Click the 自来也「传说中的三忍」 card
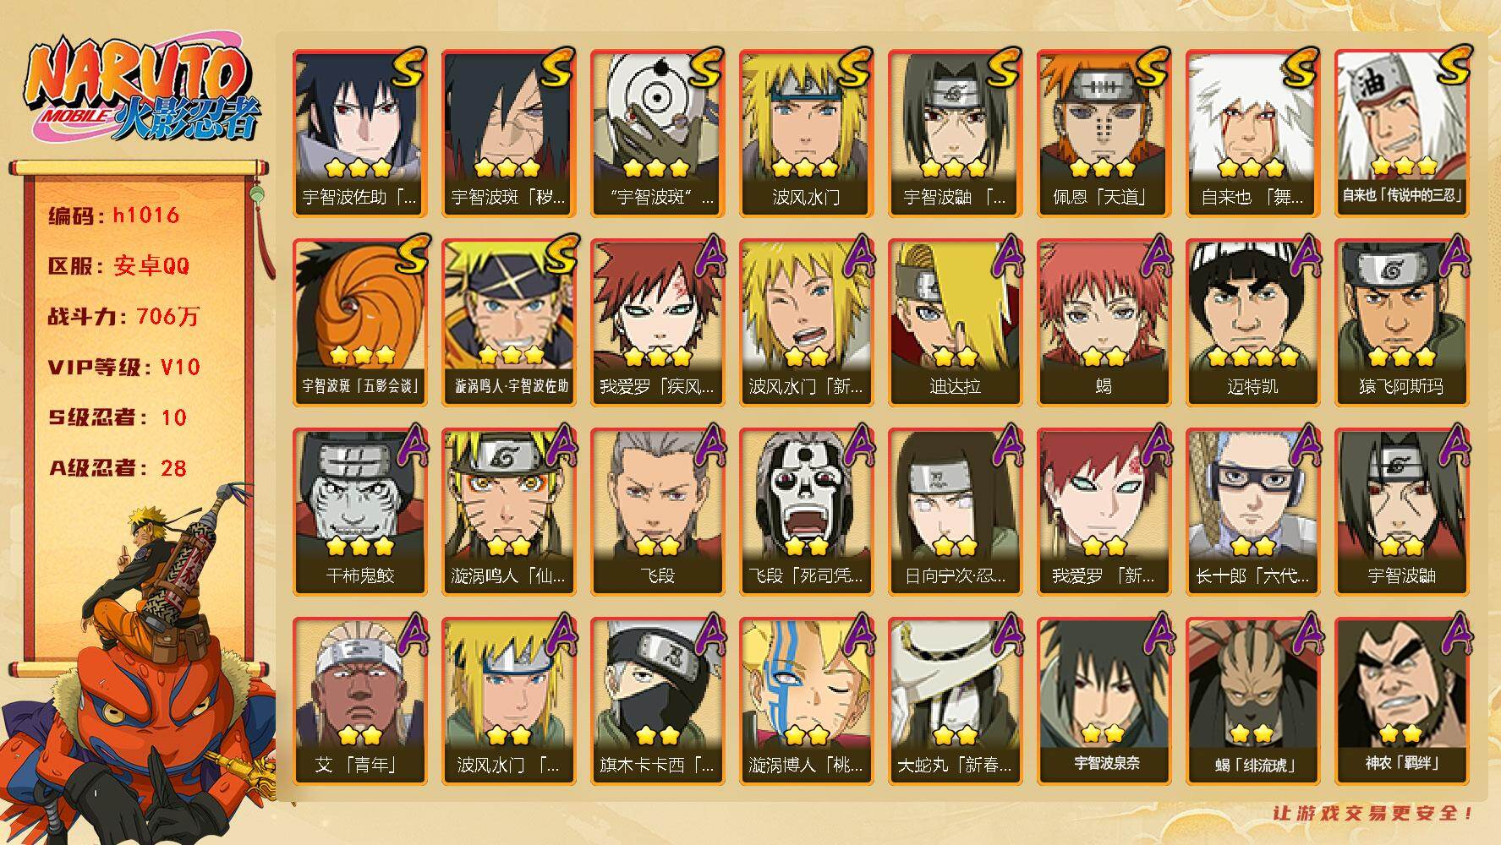The width and height of the screenshot is (1501, 845). [1400, 134]
